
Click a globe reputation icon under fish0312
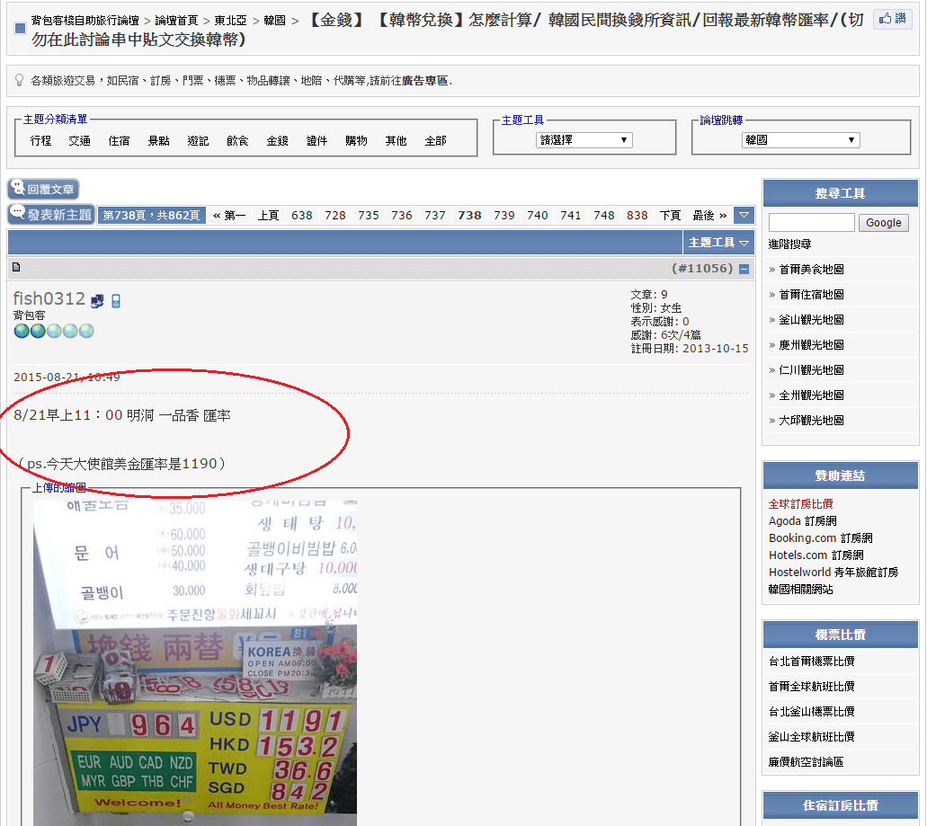[x=22, y=331]
